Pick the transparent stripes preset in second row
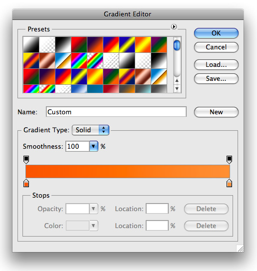 coord(111,60)
